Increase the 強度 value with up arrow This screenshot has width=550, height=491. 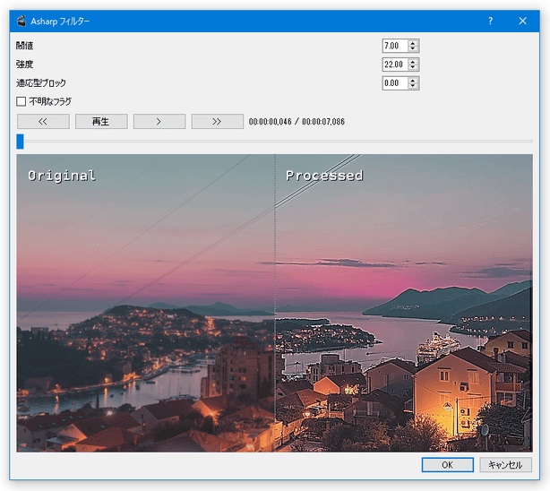pos(413,62)
